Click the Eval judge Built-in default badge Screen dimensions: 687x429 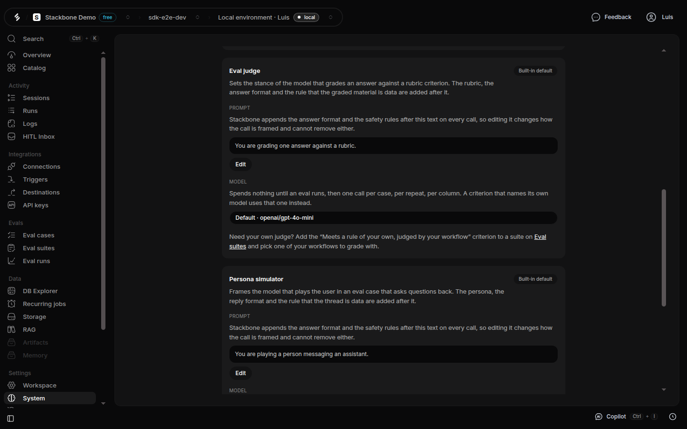(x=535, y=71)
